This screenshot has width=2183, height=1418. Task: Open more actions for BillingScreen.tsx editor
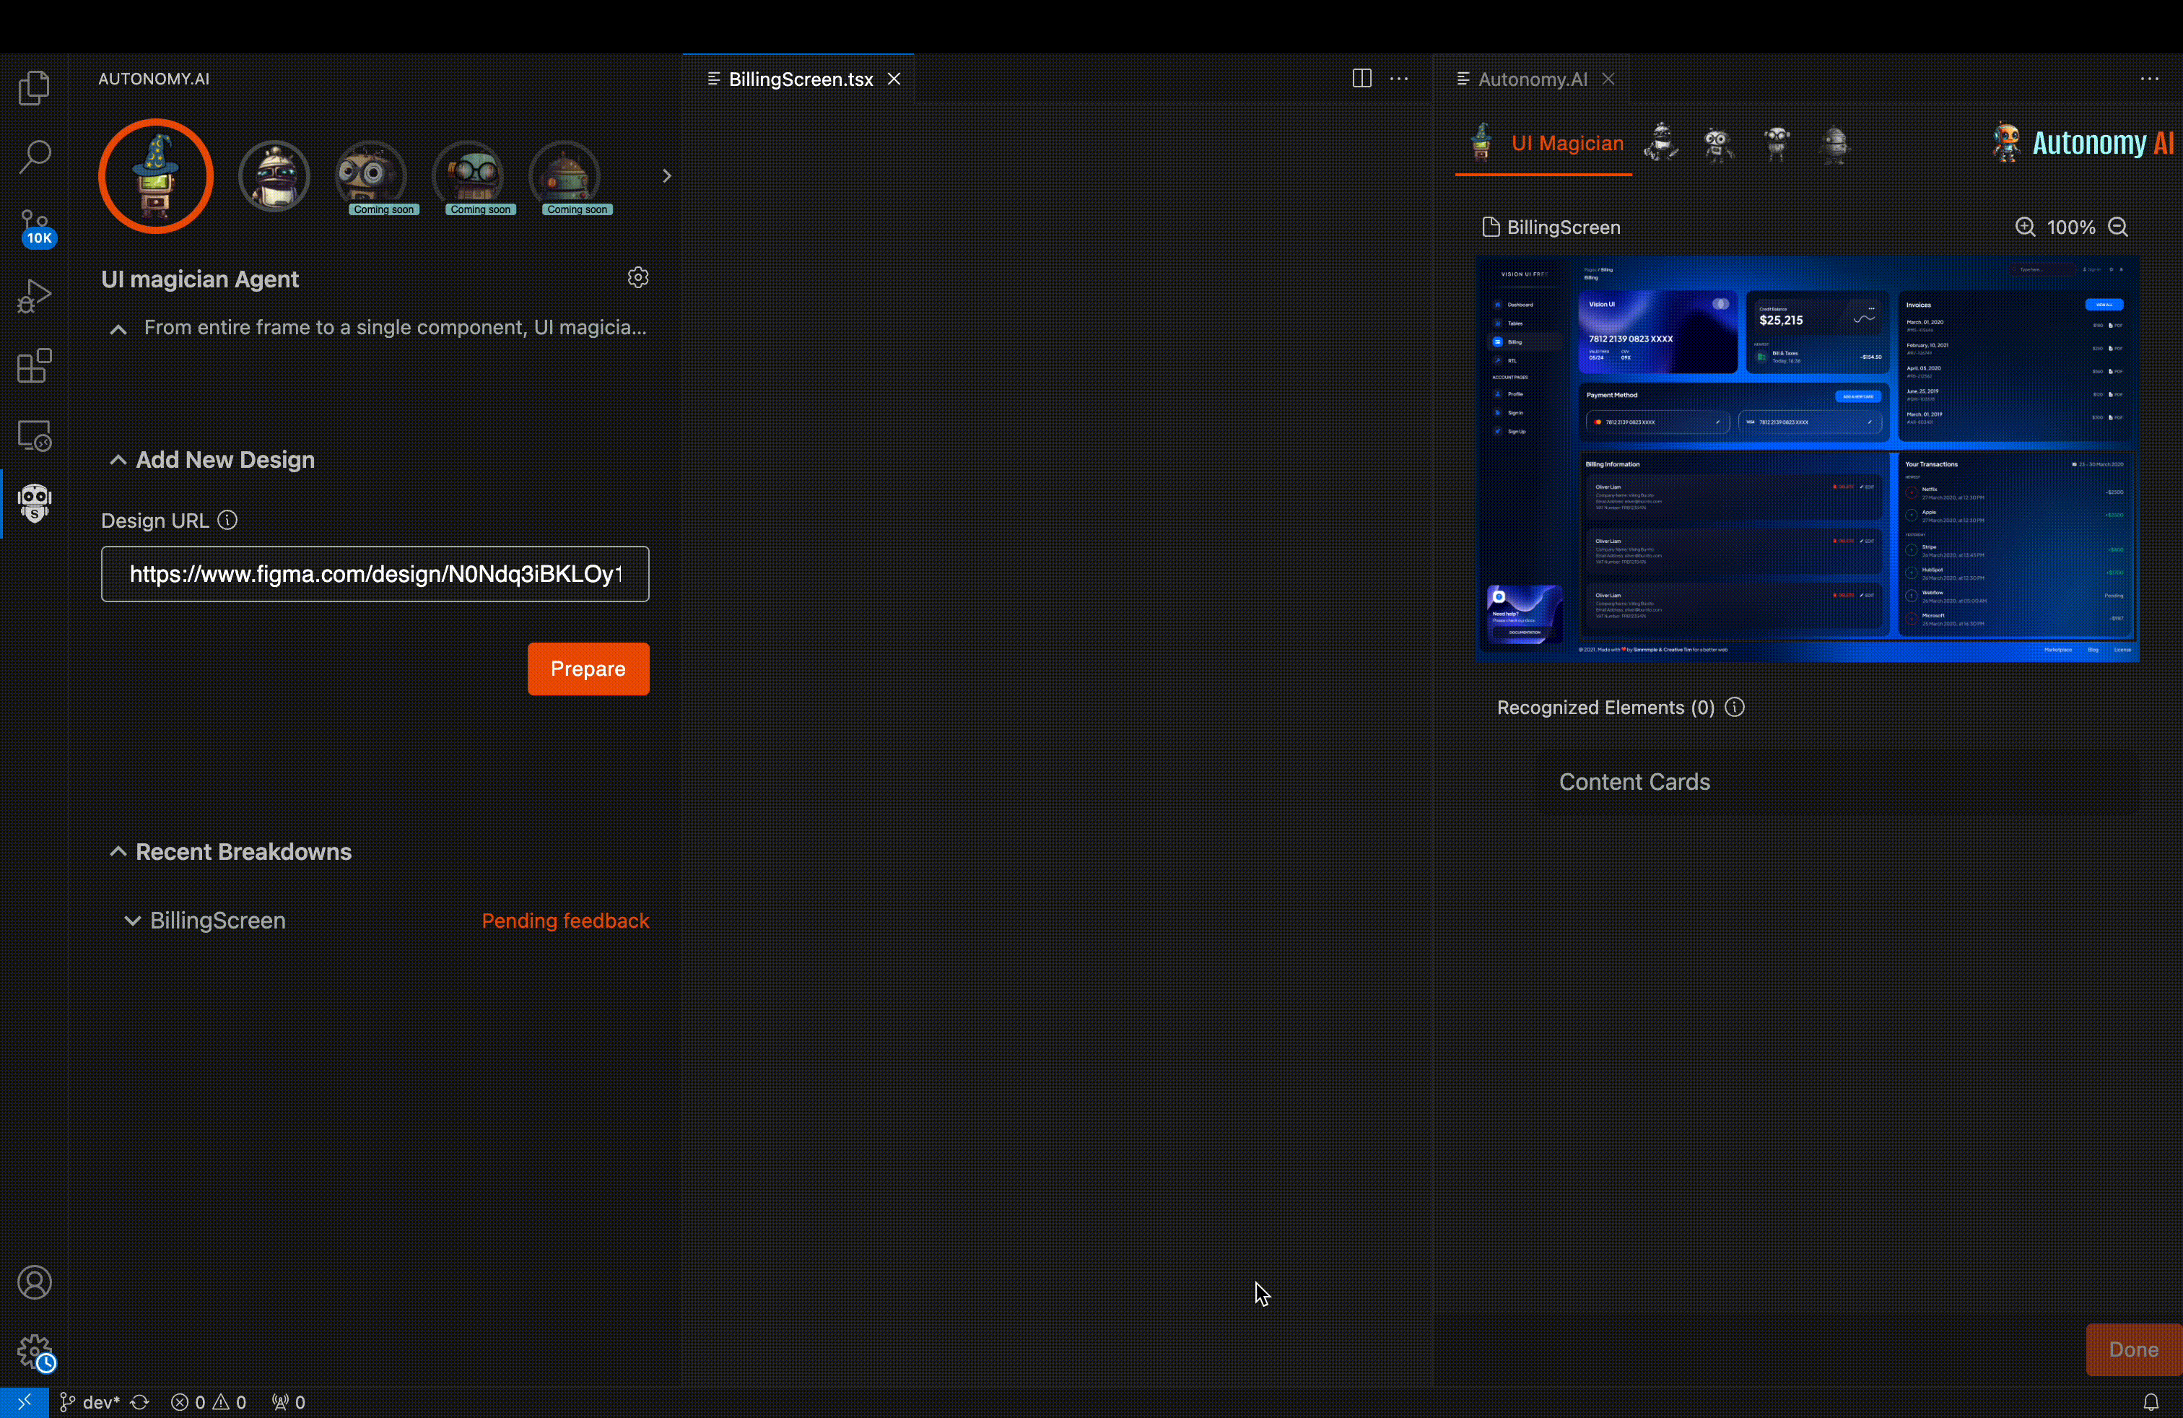click(x=1399, y=79)
